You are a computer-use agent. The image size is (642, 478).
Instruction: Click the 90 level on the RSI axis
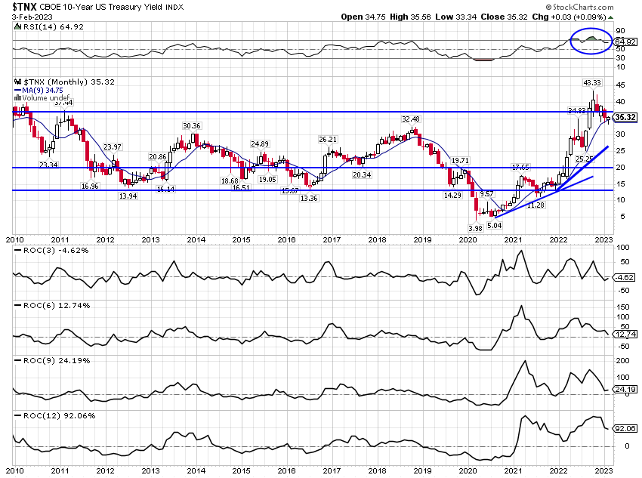(x=620, y=31)
